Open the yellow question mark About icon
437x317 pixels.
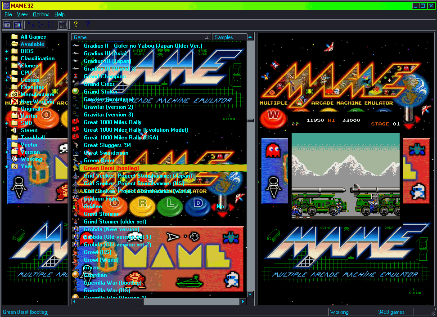click(x=76, y=25)
